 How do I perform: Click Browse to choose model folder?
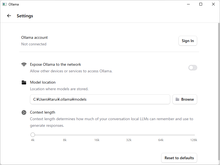(185, 99)
